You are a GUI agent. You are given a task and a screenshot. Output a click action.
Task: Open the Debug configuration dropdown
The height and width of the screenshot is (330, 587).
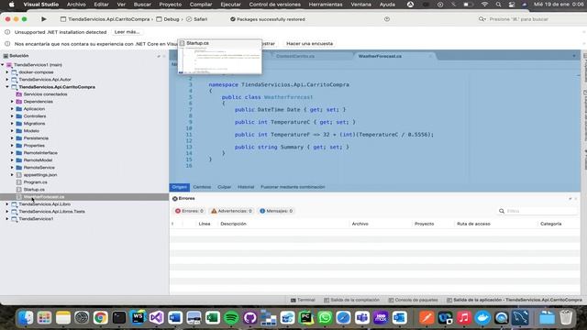(168, 19)
